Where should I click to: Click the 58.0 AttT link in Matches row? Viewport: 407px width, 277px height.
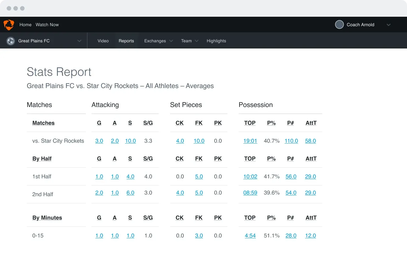310,141
